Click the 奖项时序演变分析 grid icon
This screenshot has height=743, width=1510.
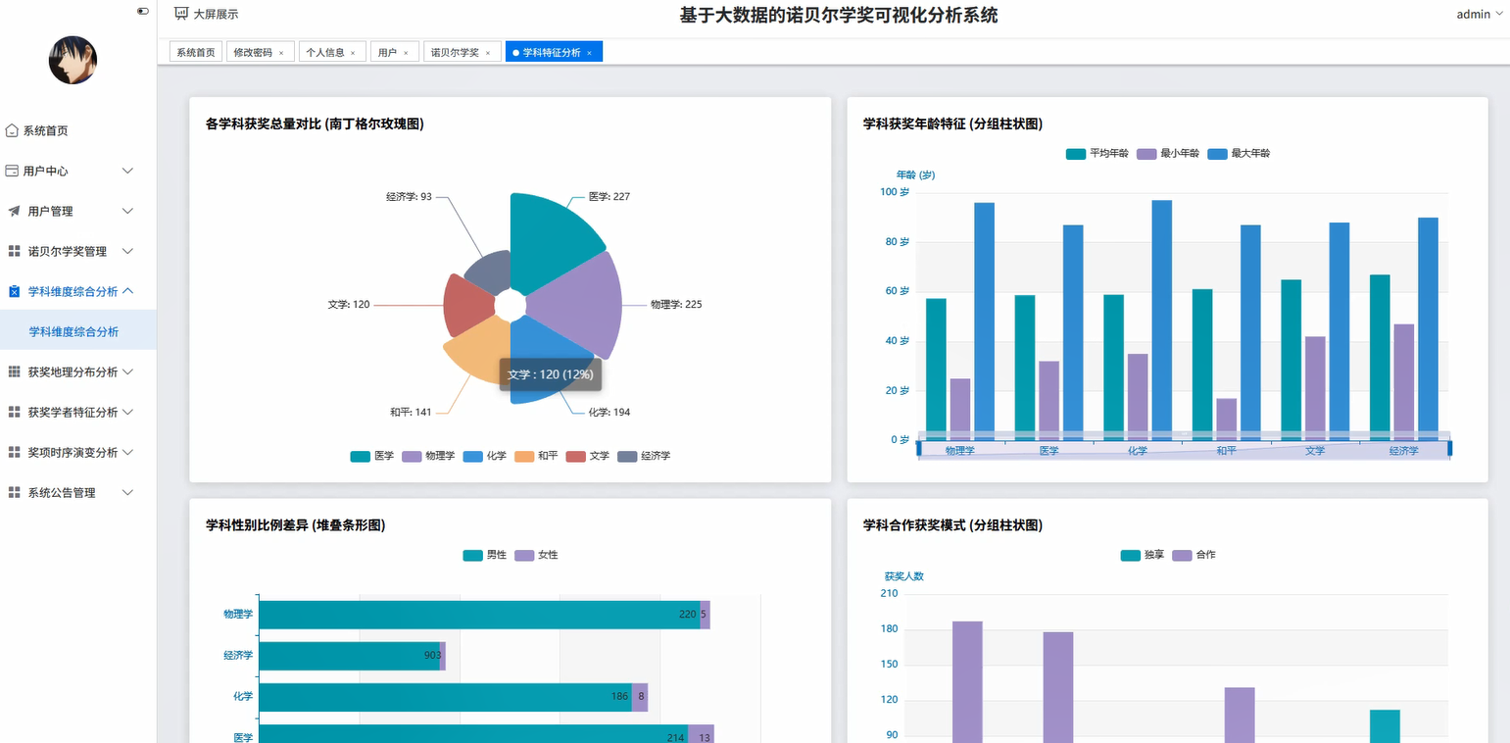(14, 452)
